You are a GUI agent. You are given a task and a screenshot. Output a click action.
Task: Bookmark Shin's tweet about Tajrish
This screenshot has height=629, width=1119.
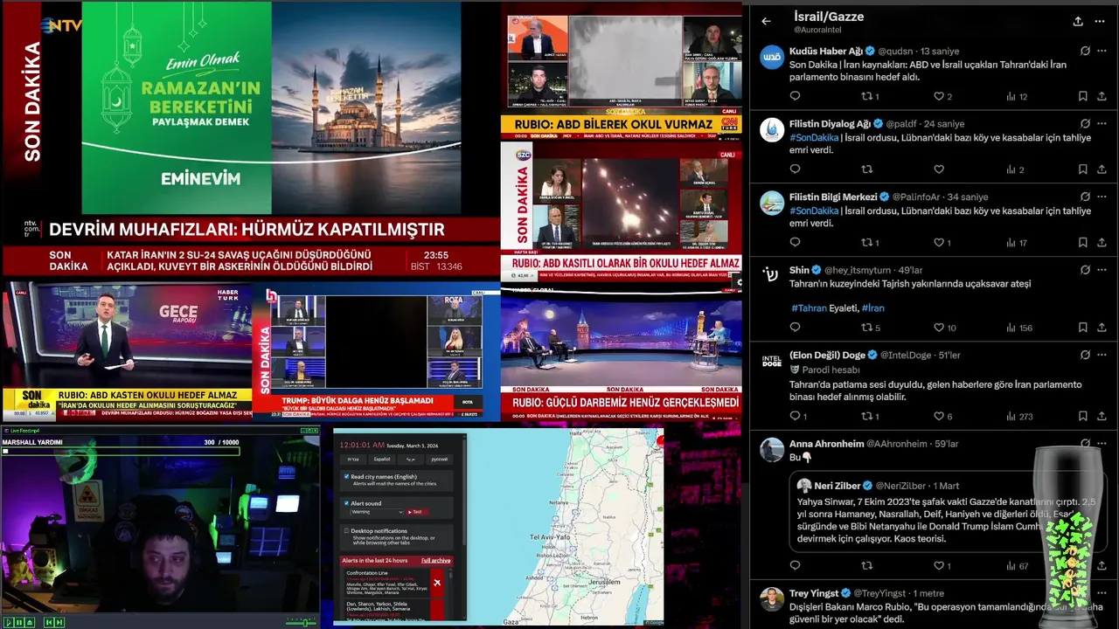coord(1082,328)
